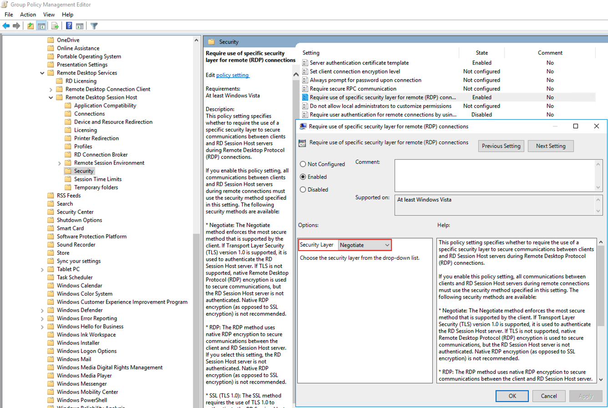Collapse Remote Desktop Session Host node
The width and height of the screenshot is (608, 408).
(x=51, y=97)
